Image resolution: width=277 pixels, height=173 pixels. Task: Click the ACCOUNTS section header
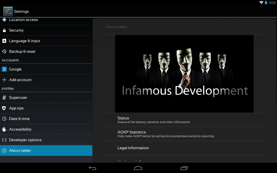(x=10, y=60)
